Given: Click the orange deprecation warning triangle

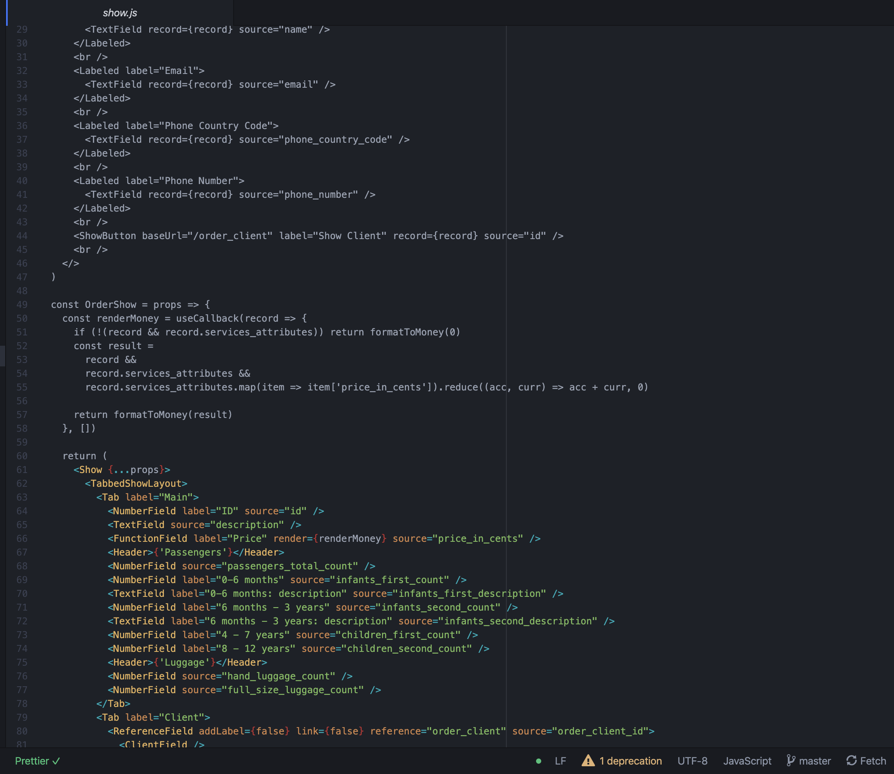Looking at the screenshot, I should [x=589, y=760].
